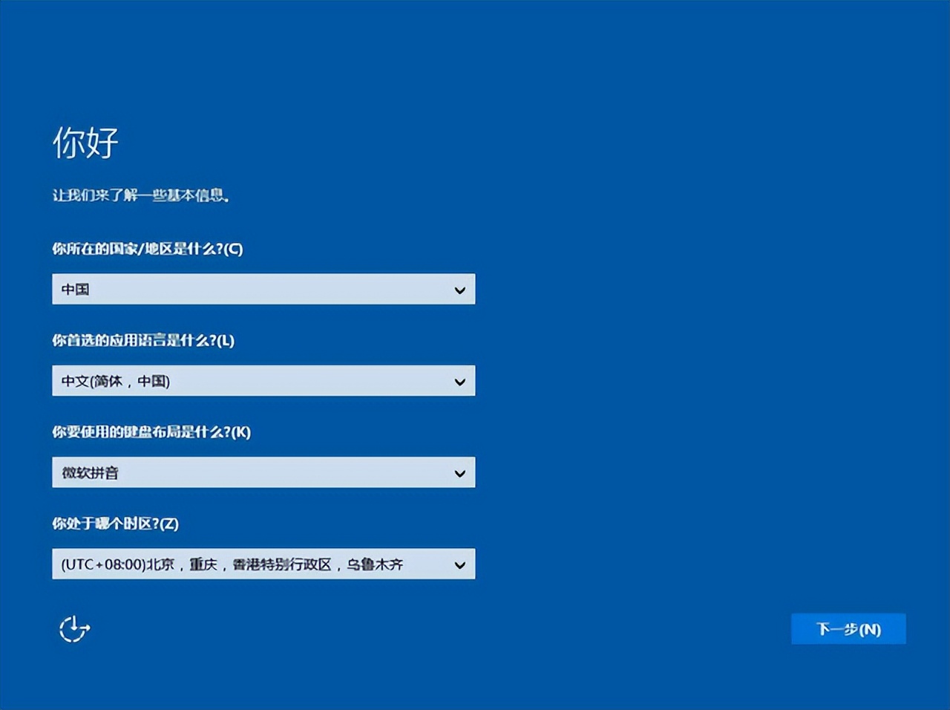
Task: Click the 下一步(N) button
Action: [x=848, y=628]
